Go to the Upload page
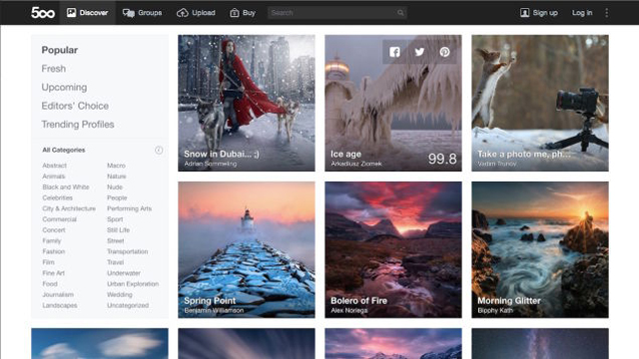 [196, 13]
